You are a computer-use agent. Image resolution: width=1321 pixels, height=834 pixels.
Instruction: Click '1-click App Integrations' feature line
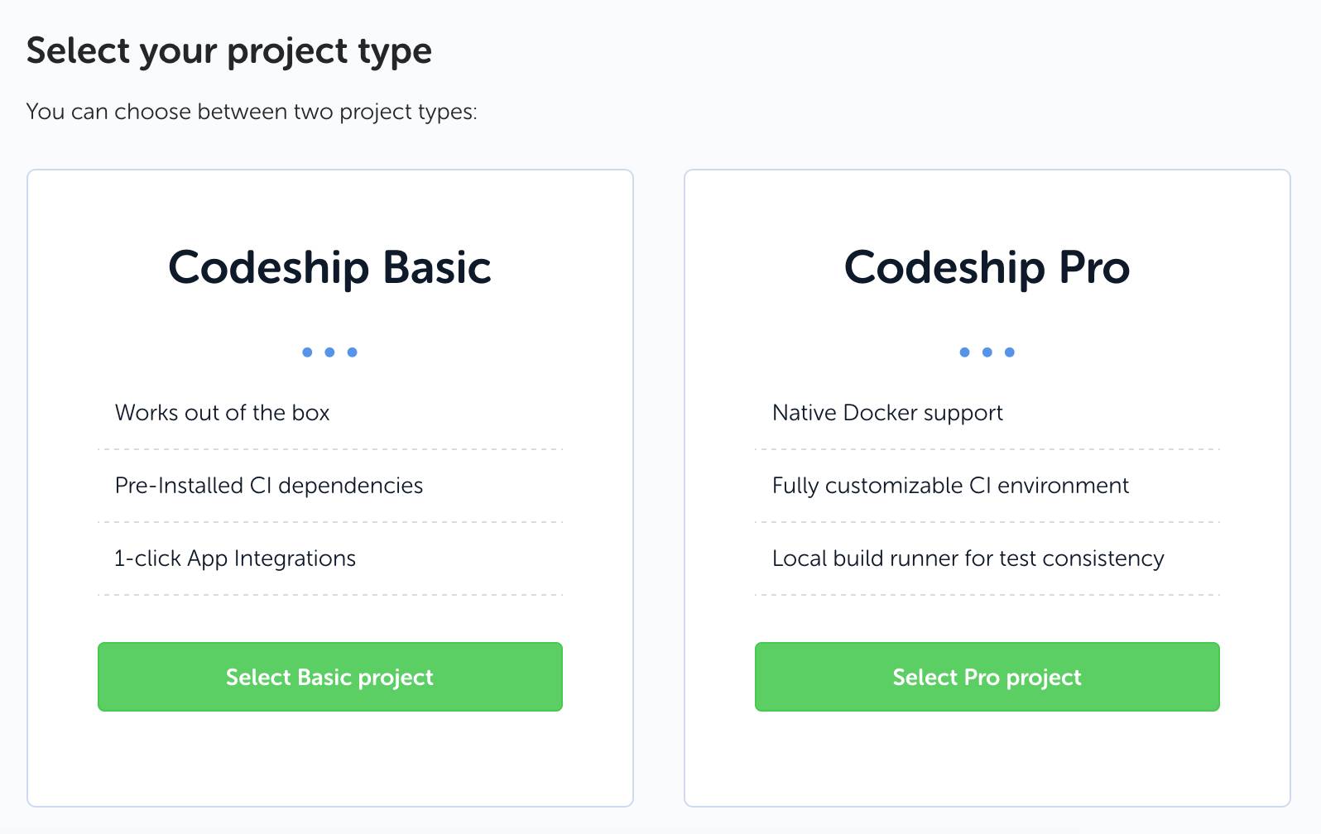click(235, 558)
